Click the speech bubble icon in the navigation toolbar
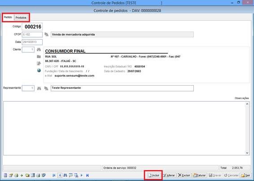The image size is (254, 181). coord(70,175)
